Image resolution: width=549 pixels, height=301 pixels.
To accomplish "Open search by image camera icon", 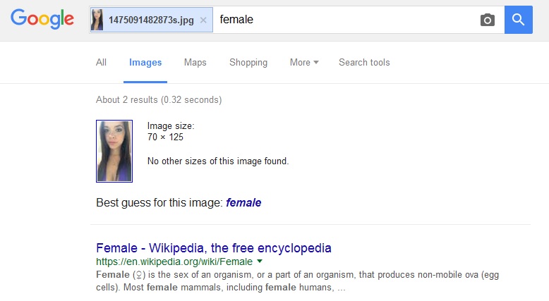I will (487, 20).
